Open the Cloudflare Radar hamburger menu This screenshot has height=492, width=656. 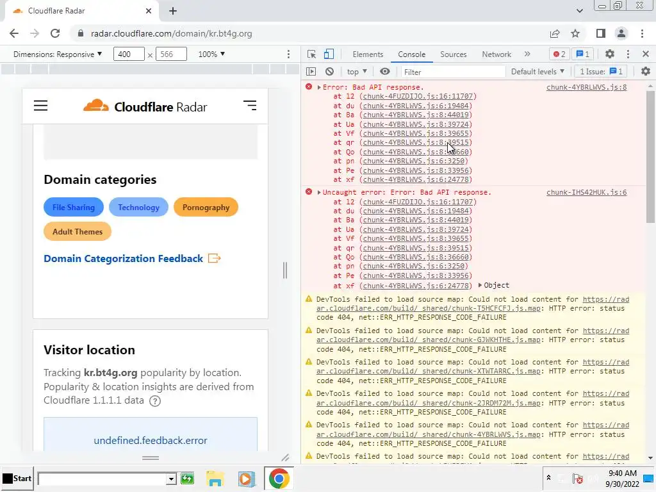click(x=40, y=106)
